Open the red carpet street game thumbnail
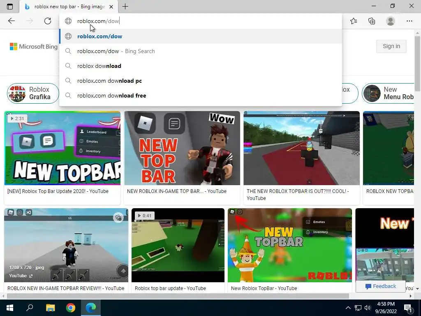 301,148
